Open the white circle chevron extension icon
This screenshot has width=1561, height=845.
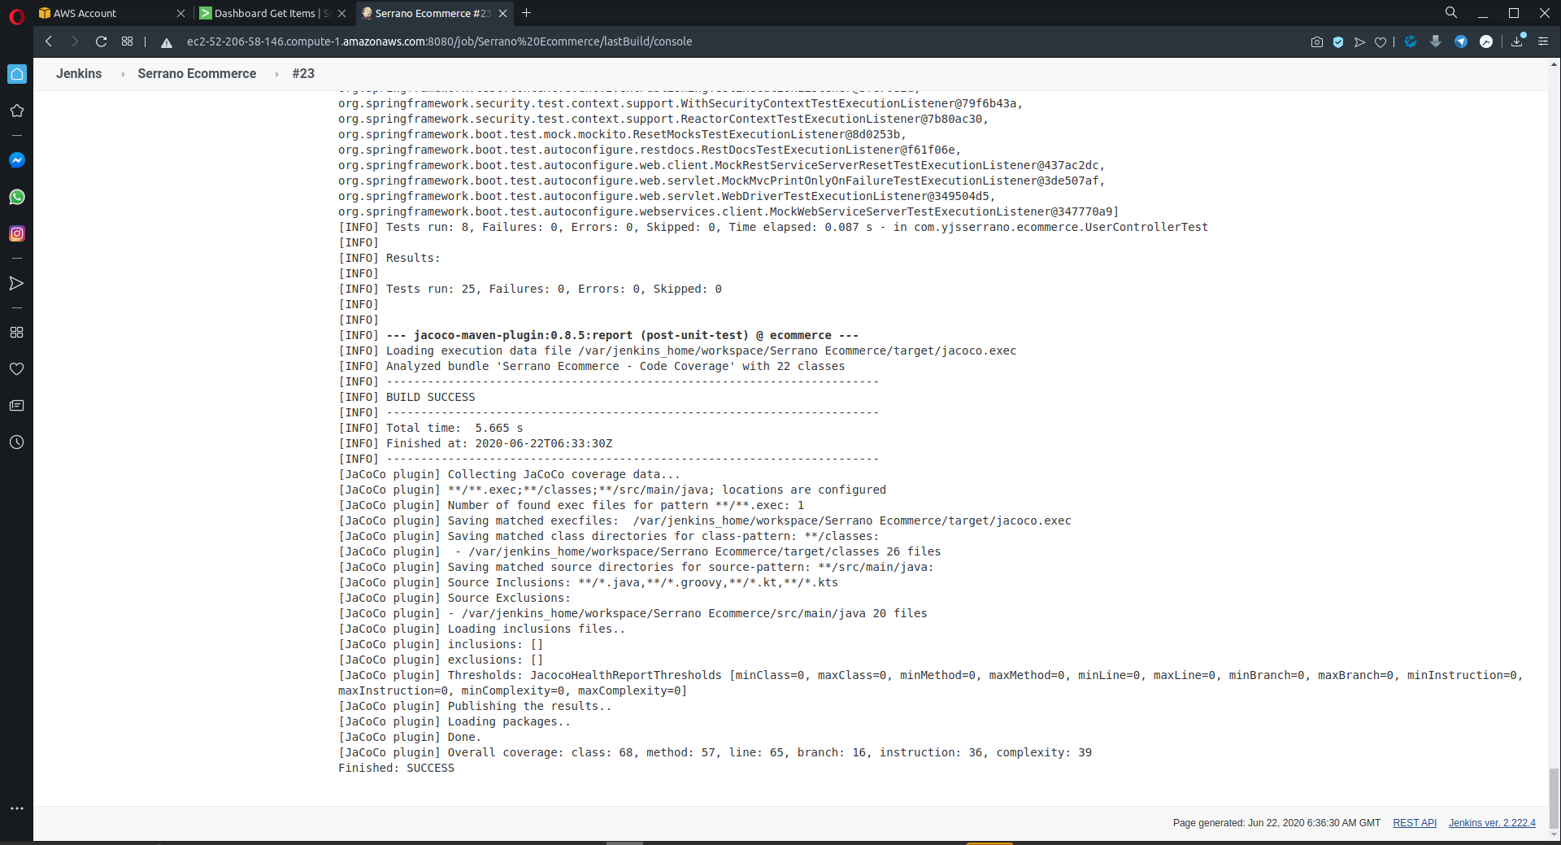(1486, 41)
